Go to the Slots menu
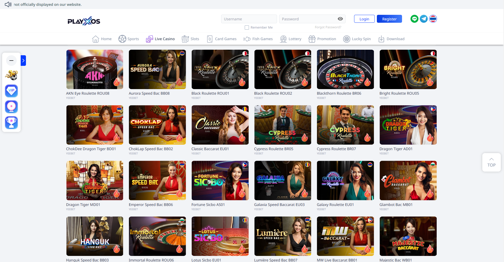 tap(190, 39)
